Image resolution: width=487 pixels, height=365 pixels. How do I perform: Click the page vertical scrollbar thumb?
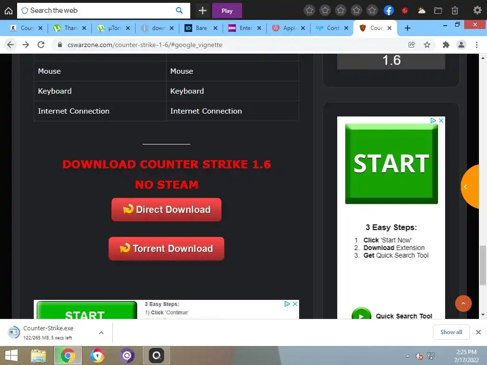[x=483, y=265]
